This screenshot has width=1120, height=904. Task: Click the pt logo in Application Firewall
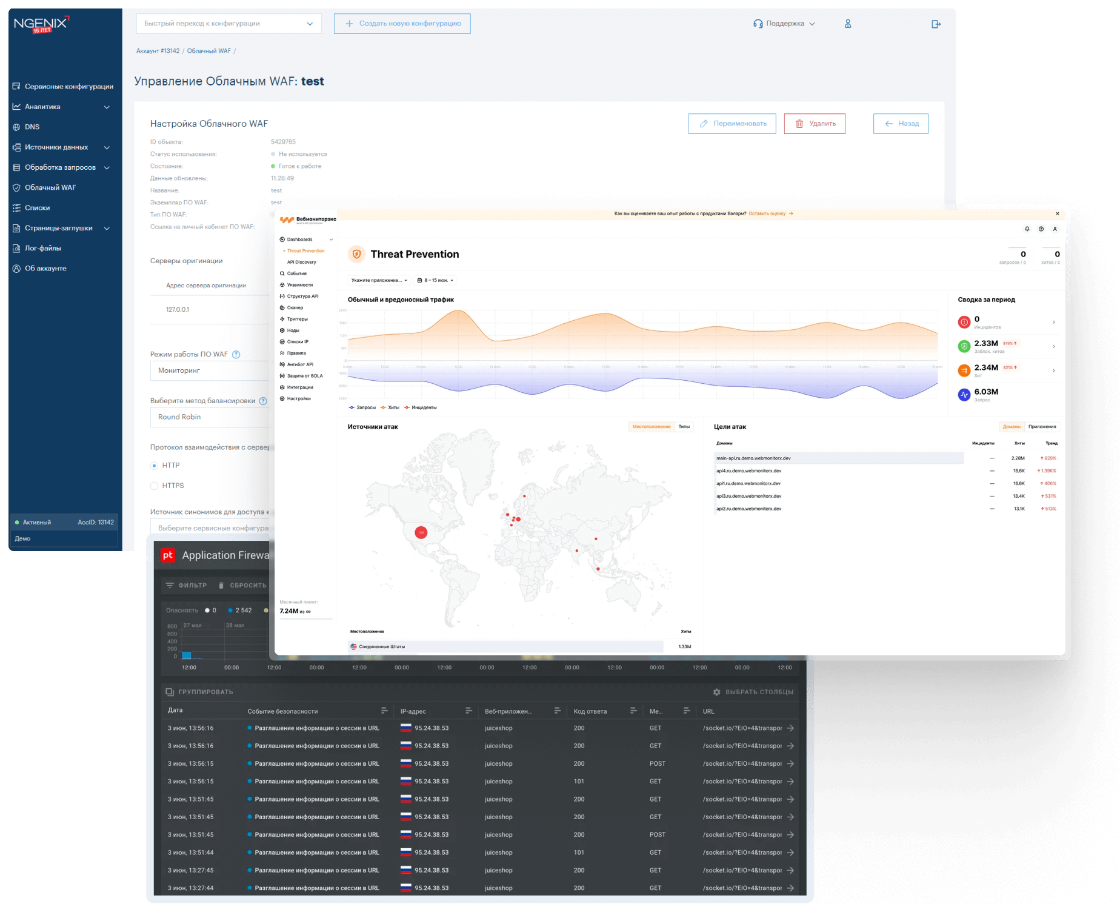tap(168, 555)
